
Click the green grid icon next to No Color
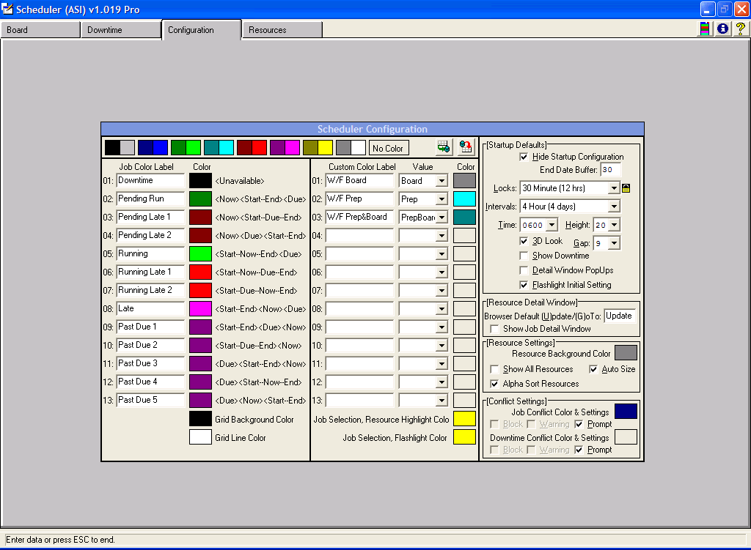pyautogui.click(x=444, y=147)
